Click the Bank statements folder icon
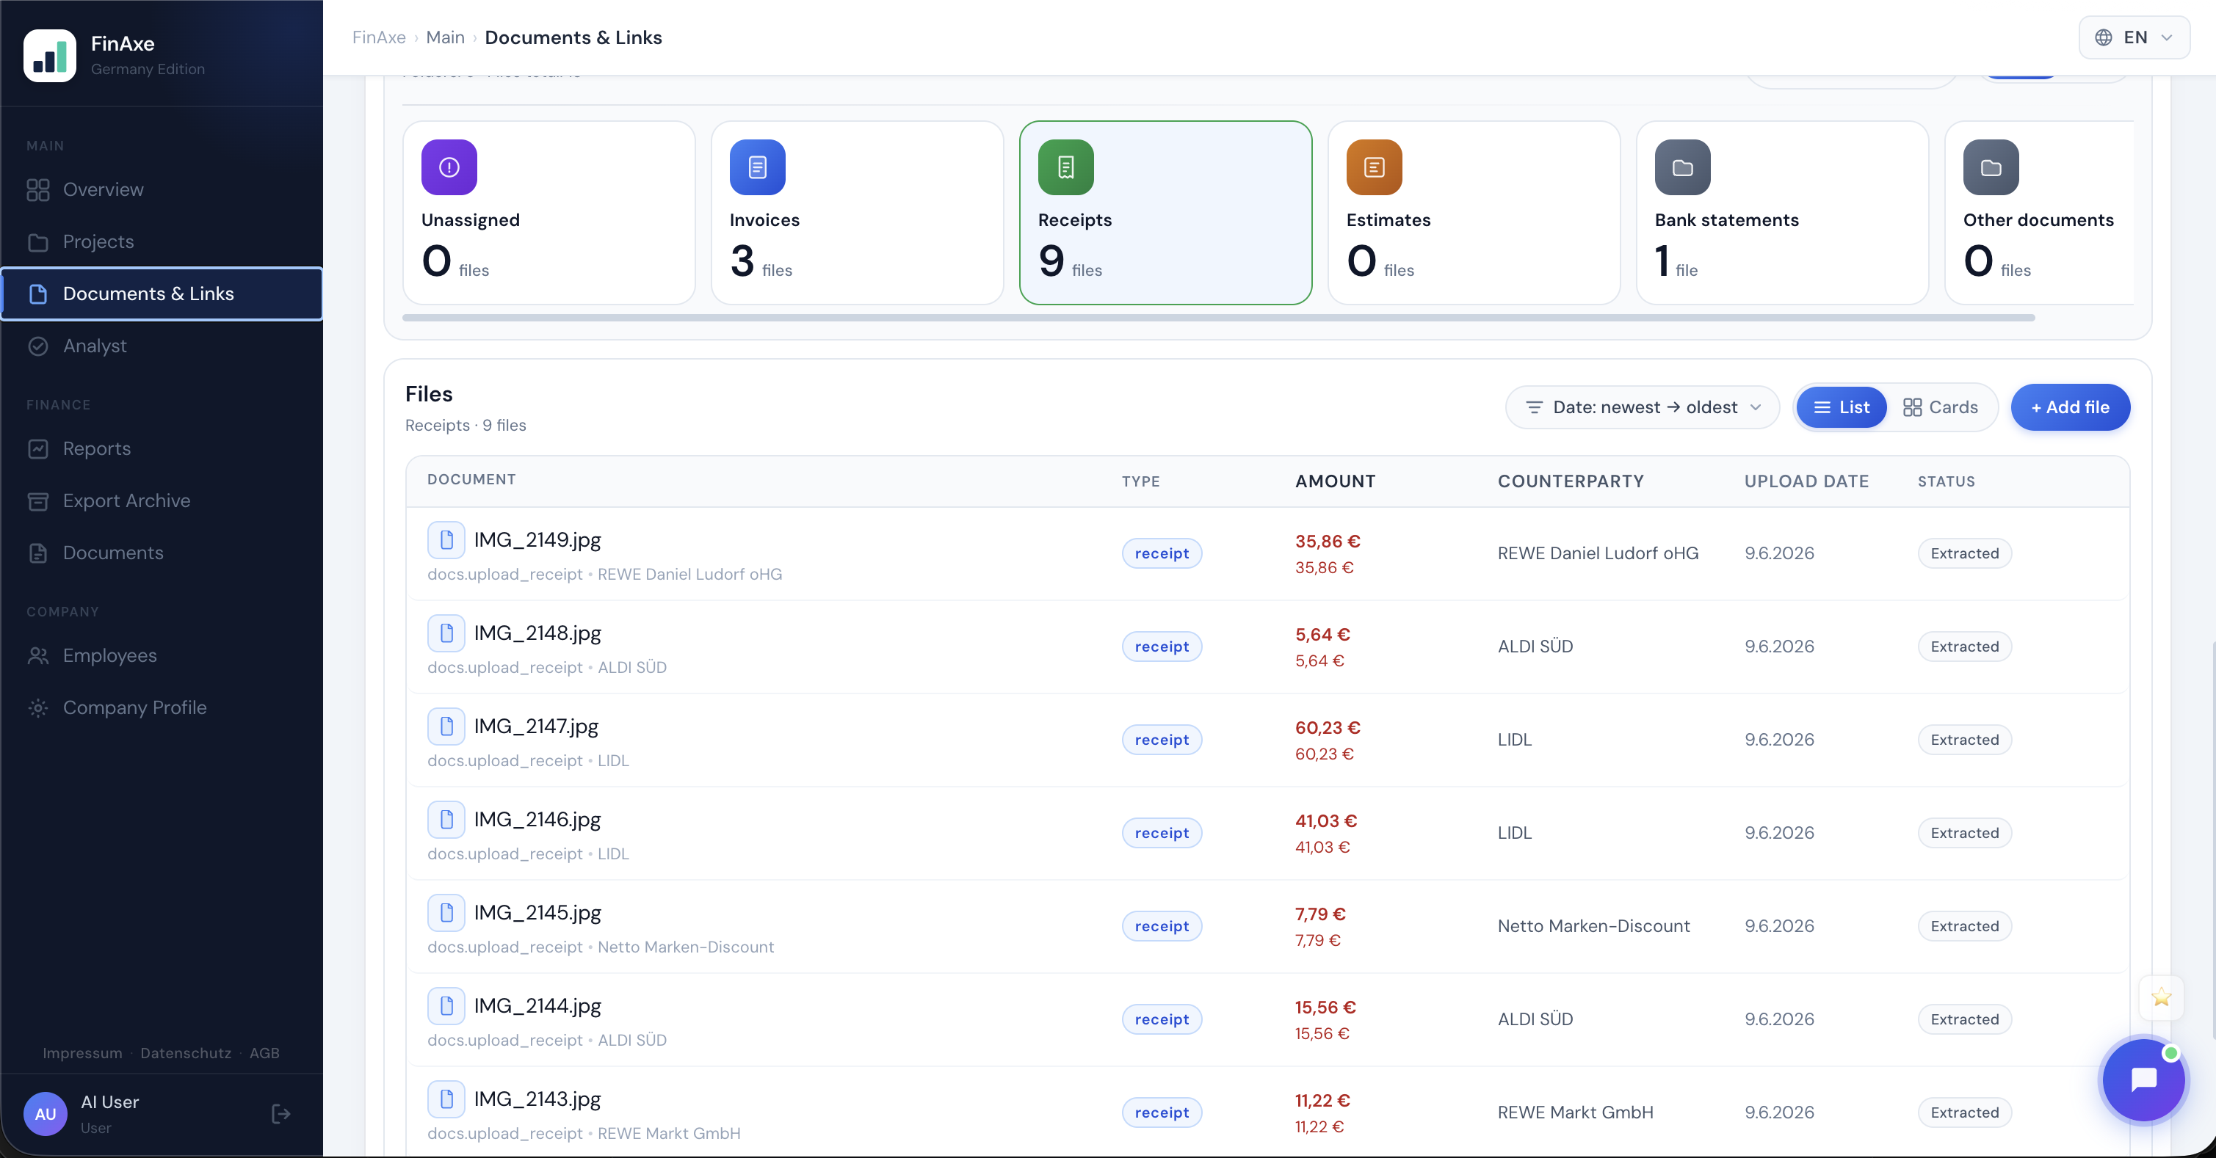Screen dimensions: 2216x1158 coord(1683,167)
